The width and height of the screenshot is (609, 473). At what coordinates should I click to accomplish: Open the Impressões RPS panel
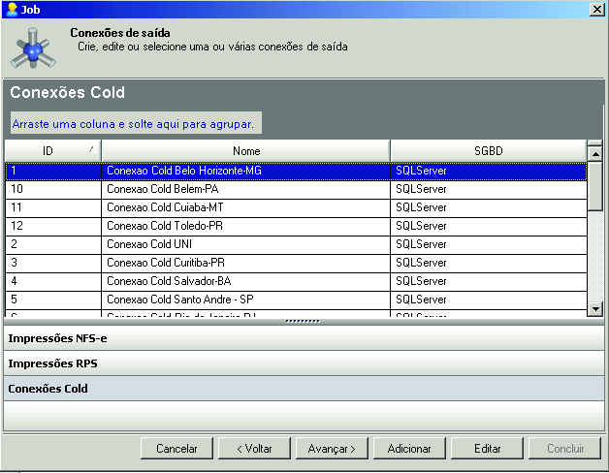click(x=303, y=363)
